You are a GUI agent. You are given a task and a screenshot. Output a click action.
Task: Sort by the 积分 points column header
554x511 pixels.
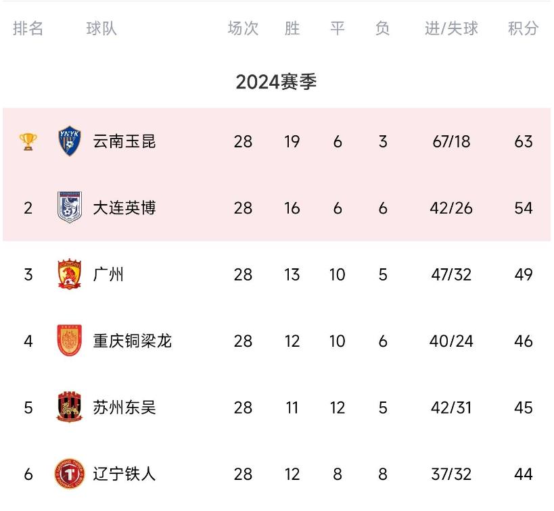coord(524,28)
